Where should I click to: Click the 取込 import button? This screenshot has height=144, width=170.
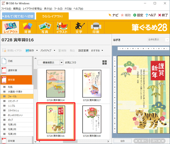(x=72, y=50)
